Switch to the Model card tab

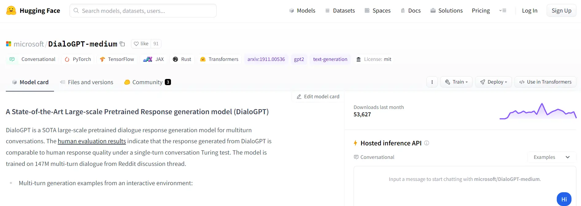pos(30,82)
